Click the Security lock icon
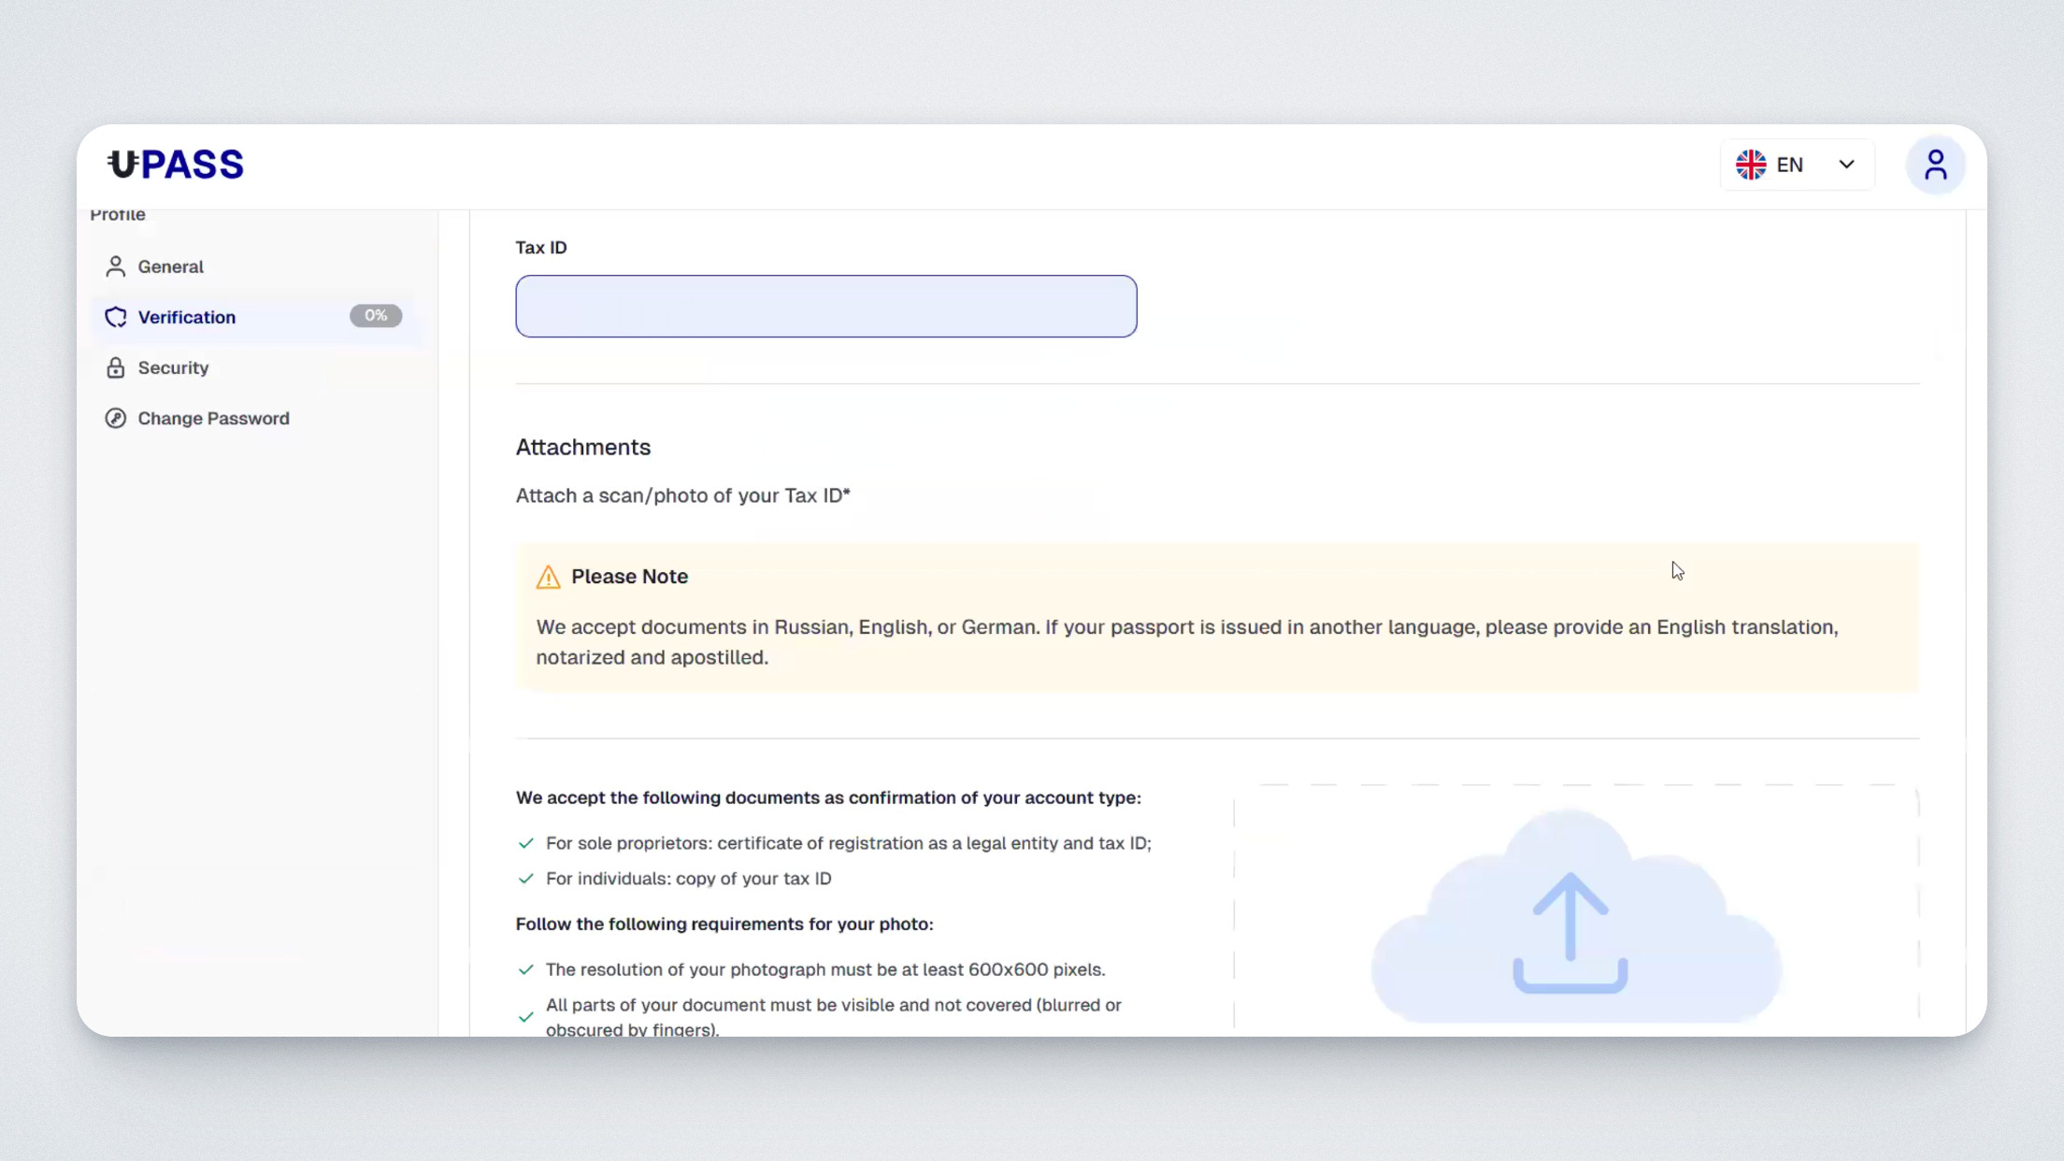2064x1161 pixels. point(115,367)
